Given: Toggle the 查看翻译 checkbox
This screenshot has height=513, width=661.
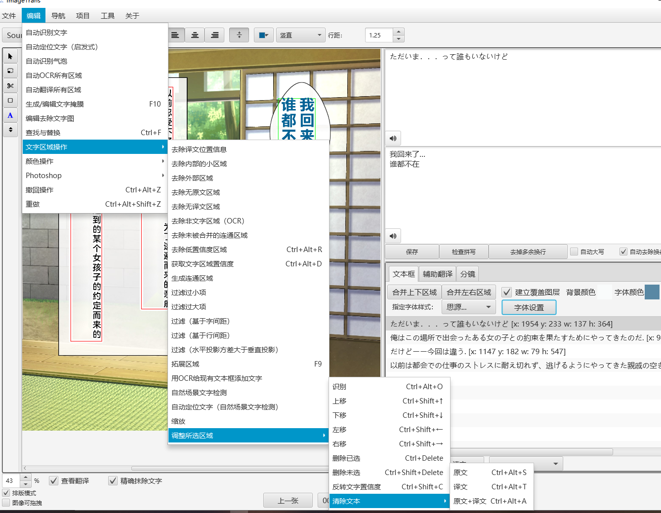Looking at the screenshot, I should click(x=54, y=480).
